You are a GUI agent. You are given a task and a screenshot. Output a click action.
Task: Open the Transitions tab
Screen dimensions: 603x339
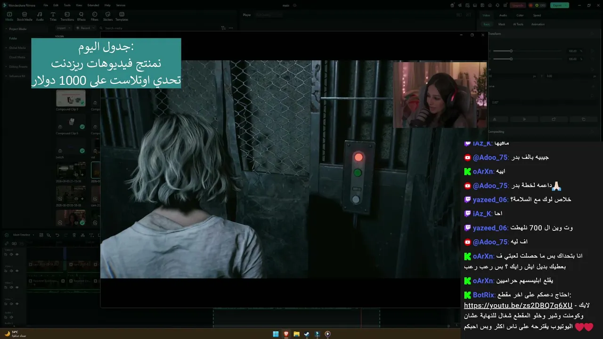[67, 16]
